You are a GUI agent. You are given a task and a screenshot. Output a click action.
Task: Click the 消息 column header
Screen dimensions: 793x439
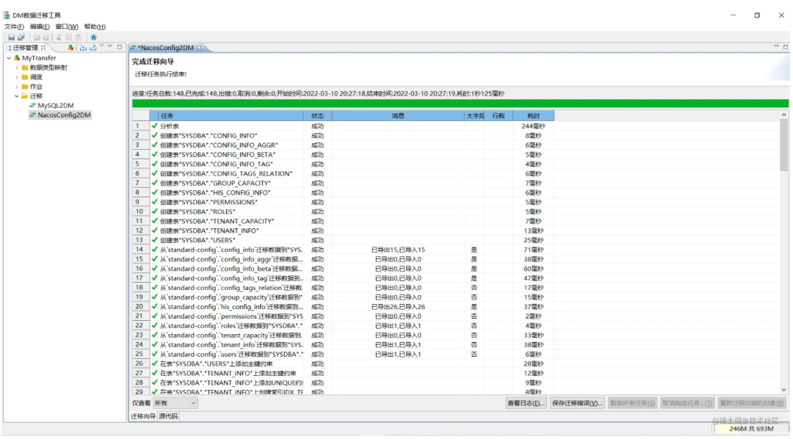pos(398,116)
